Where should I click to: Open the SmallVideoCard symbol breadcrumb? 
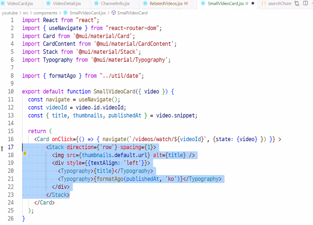132,13
